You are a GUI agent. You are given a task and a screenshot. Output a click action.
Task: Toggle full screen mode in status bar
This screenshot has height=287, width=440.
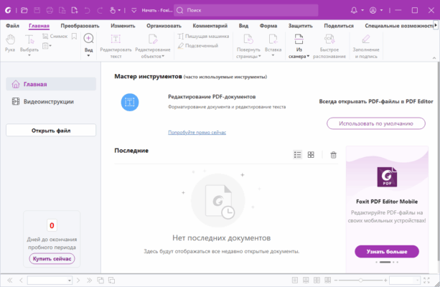pos(426,280)
